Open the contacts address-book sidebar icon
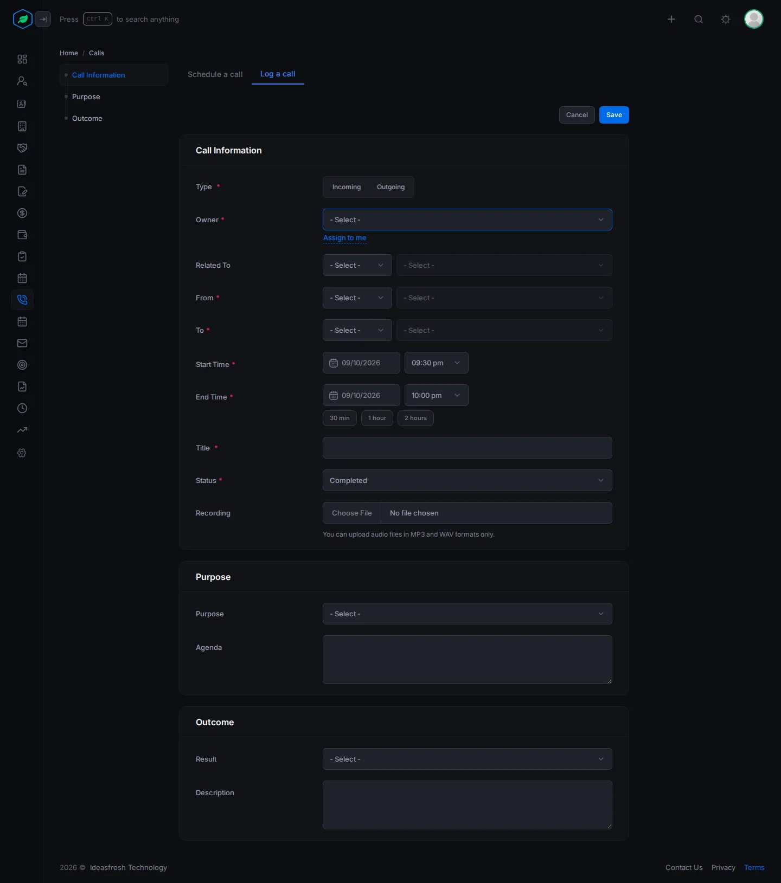This screenshot has width=781, height=883. (22, 104)
